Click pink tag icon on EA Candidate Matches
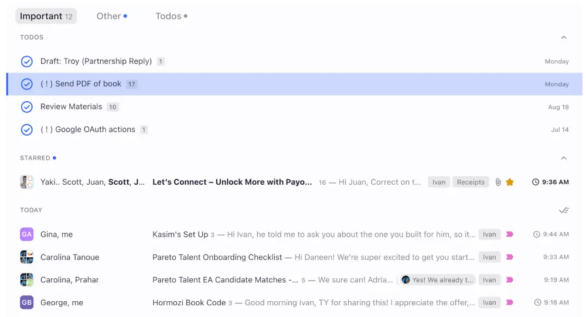 pos(509,280)
